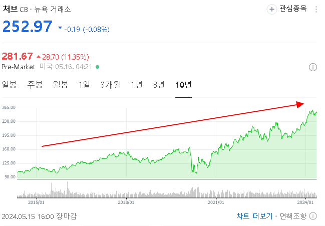Select the 3년 chart range
This screenshot has width=325, height=226.
coord(159,85)
